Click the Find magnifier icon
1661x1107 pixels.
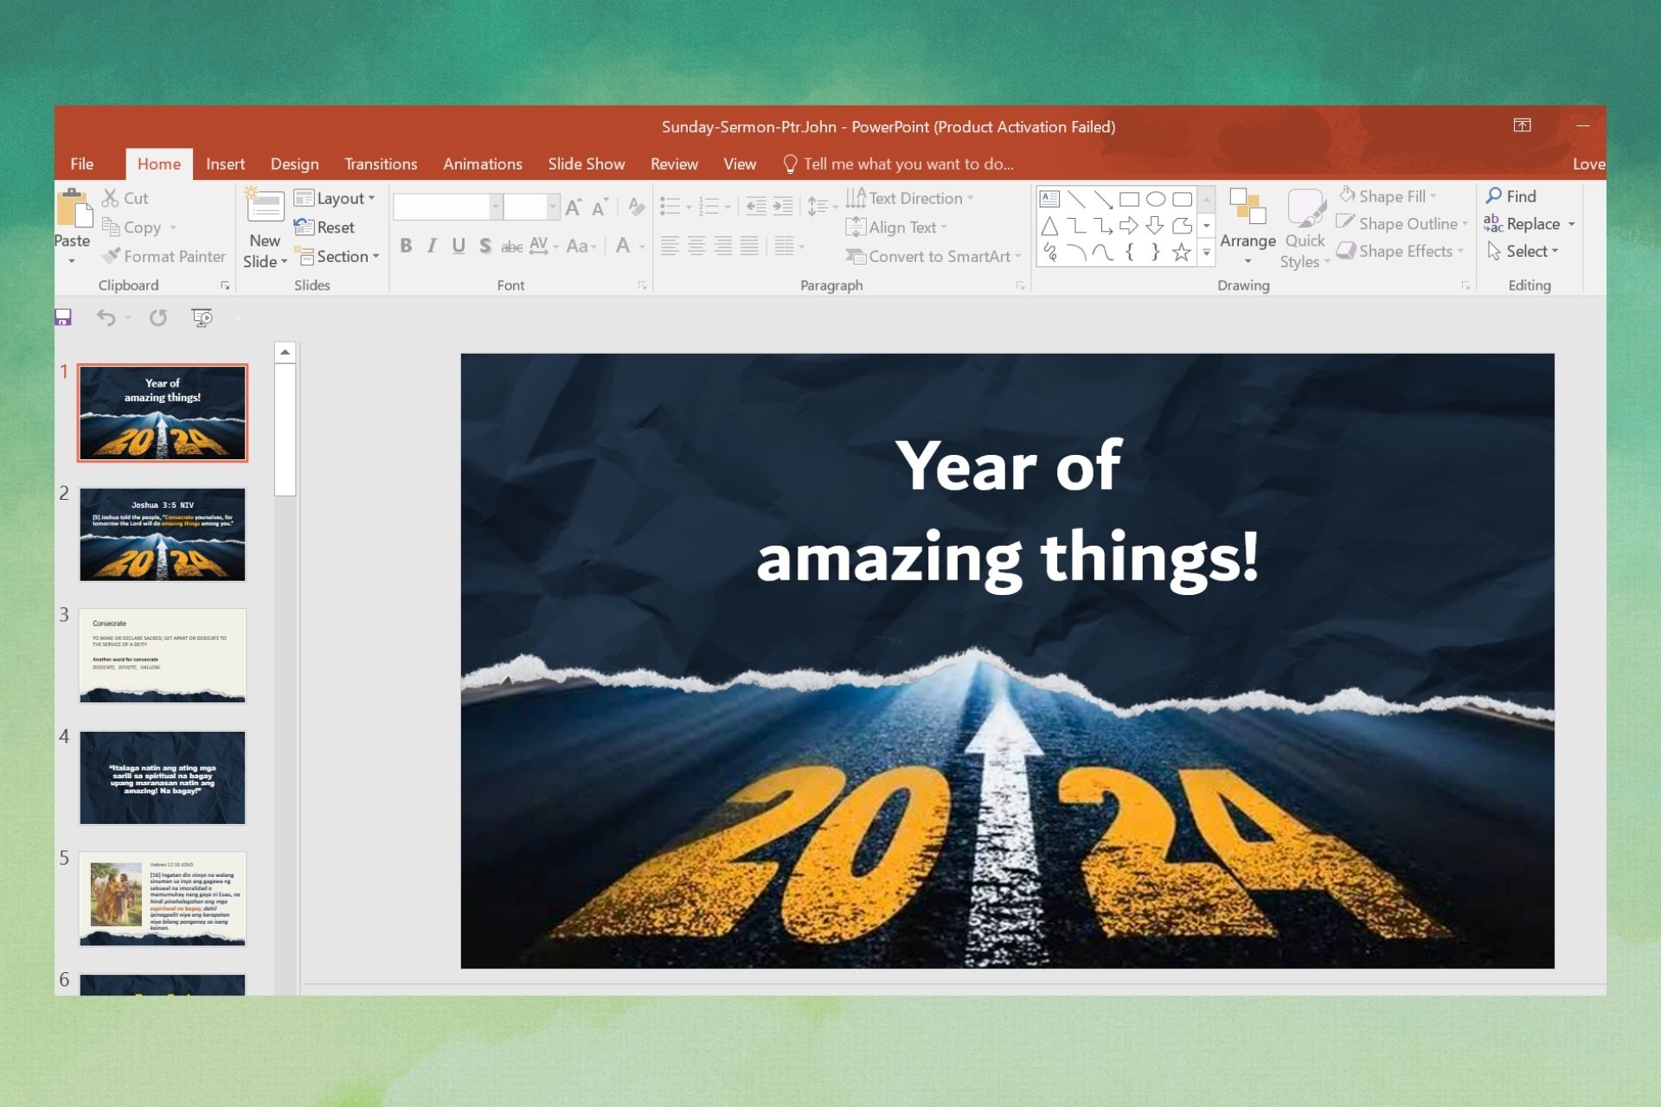[1494, 196]
